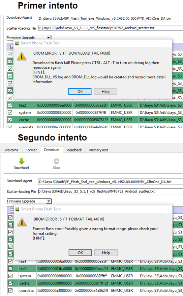Screen dimensions: 183x296
Task: Click EMMC_USER cell in Segundo intento tee1 row
Action: (x=124, y=261)
